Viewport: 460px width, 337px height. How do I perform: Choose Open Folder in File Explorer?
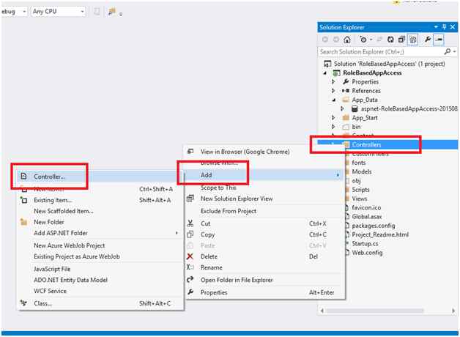(x=237, y=280)
